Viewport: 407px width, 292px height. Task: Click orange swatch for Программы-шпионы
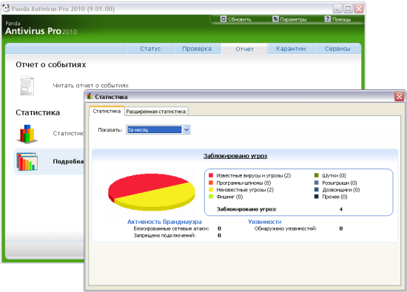tap(211, 183)
